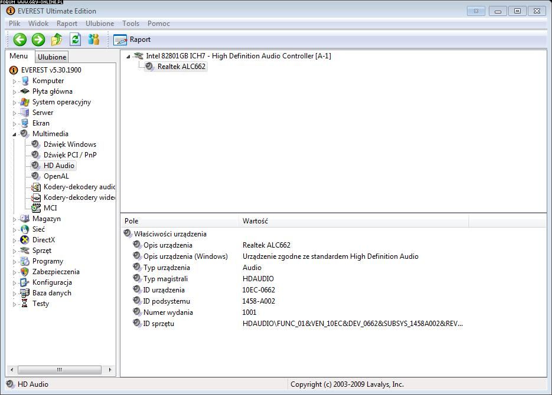This screenshot has height=395, width=552.
Task: Open the Widok menu
Action: (x=38, y=24)
